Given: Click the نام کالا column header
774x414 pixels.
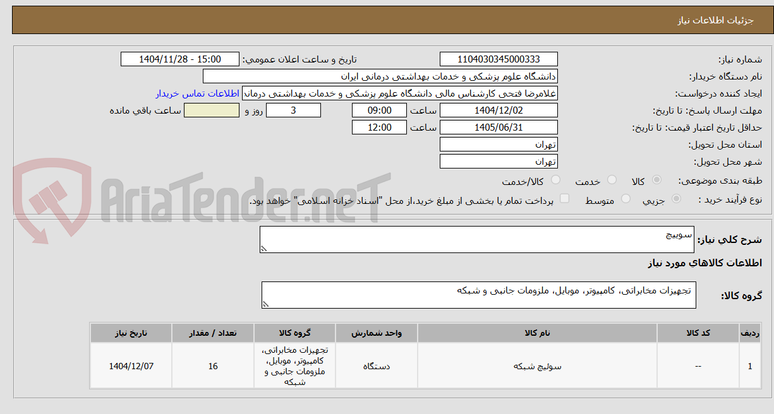Looking at the screenshot, I should click(x=538, y=333).
